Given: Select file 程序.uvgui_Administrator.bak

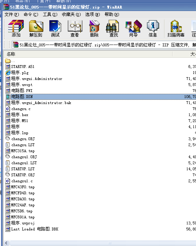Looking at the screenshot, I should point(41,103).
